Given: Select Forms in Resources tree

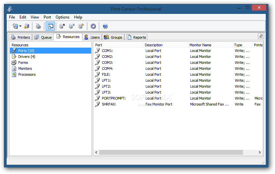Looking at the screenshot, I should point(23,63).
